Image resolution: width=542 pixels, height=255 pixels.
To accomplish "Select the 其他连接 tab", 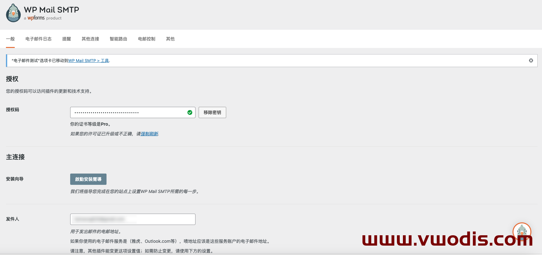I will [x=90, y=39].
